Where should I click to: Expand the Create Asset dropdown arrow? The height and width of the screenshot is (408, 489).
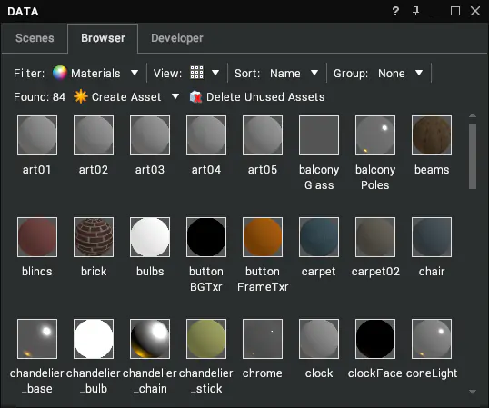coord(175,96)
